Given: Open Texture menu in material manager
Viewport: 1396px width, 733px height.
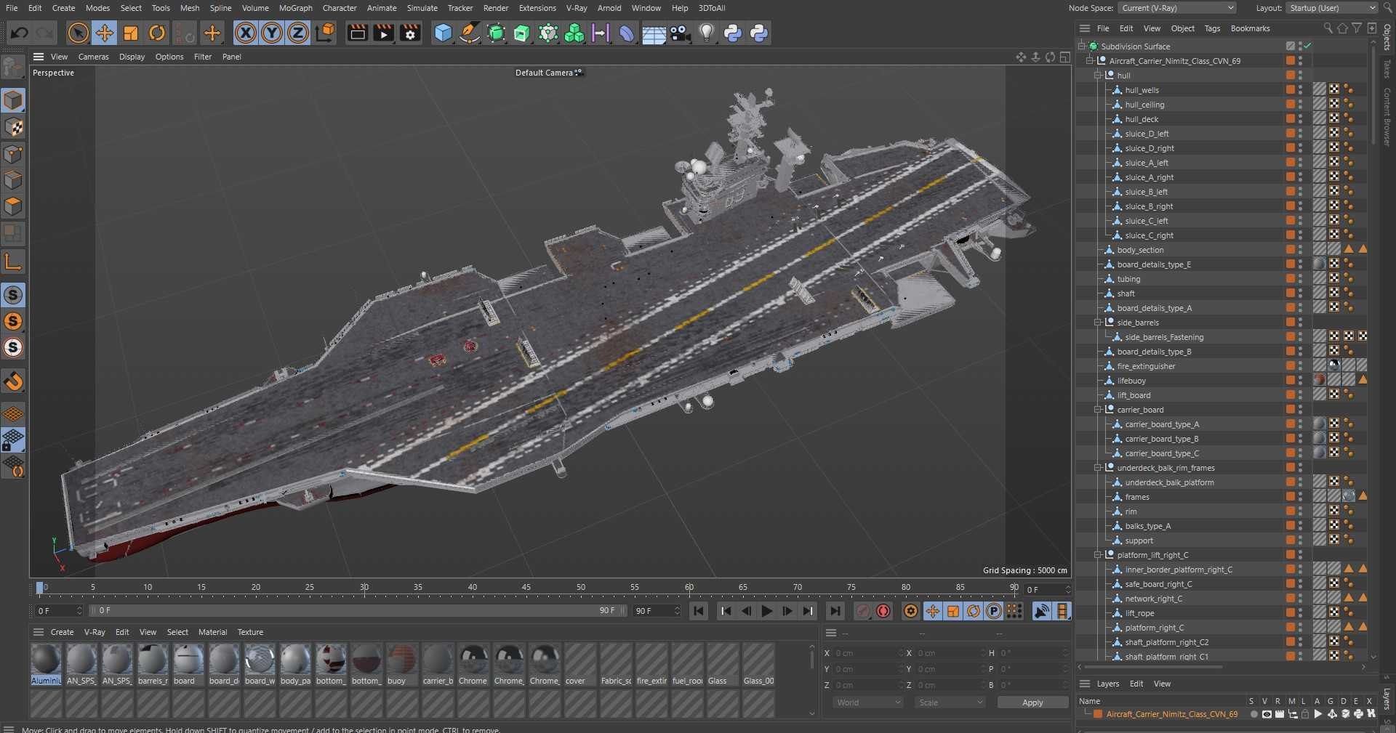Looking at the screenshot, I should 250,632.
